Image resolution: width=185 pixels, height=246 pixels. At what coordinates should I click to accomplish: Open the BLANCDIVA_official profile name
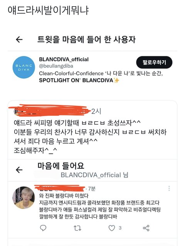coord(64,59)
